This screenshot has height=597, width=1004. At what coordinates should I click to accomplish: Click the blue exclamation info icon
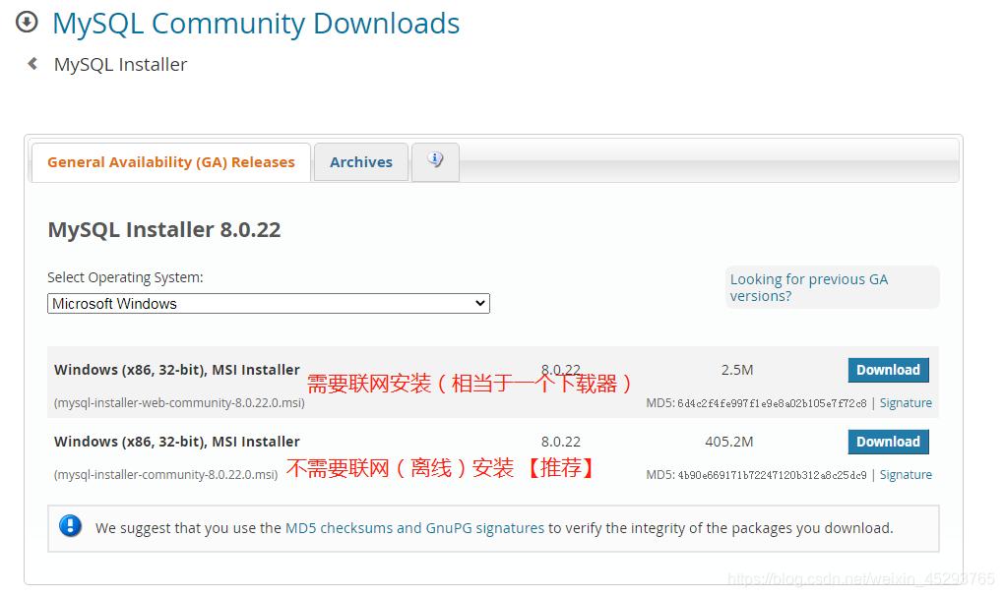tap(70, 526)
